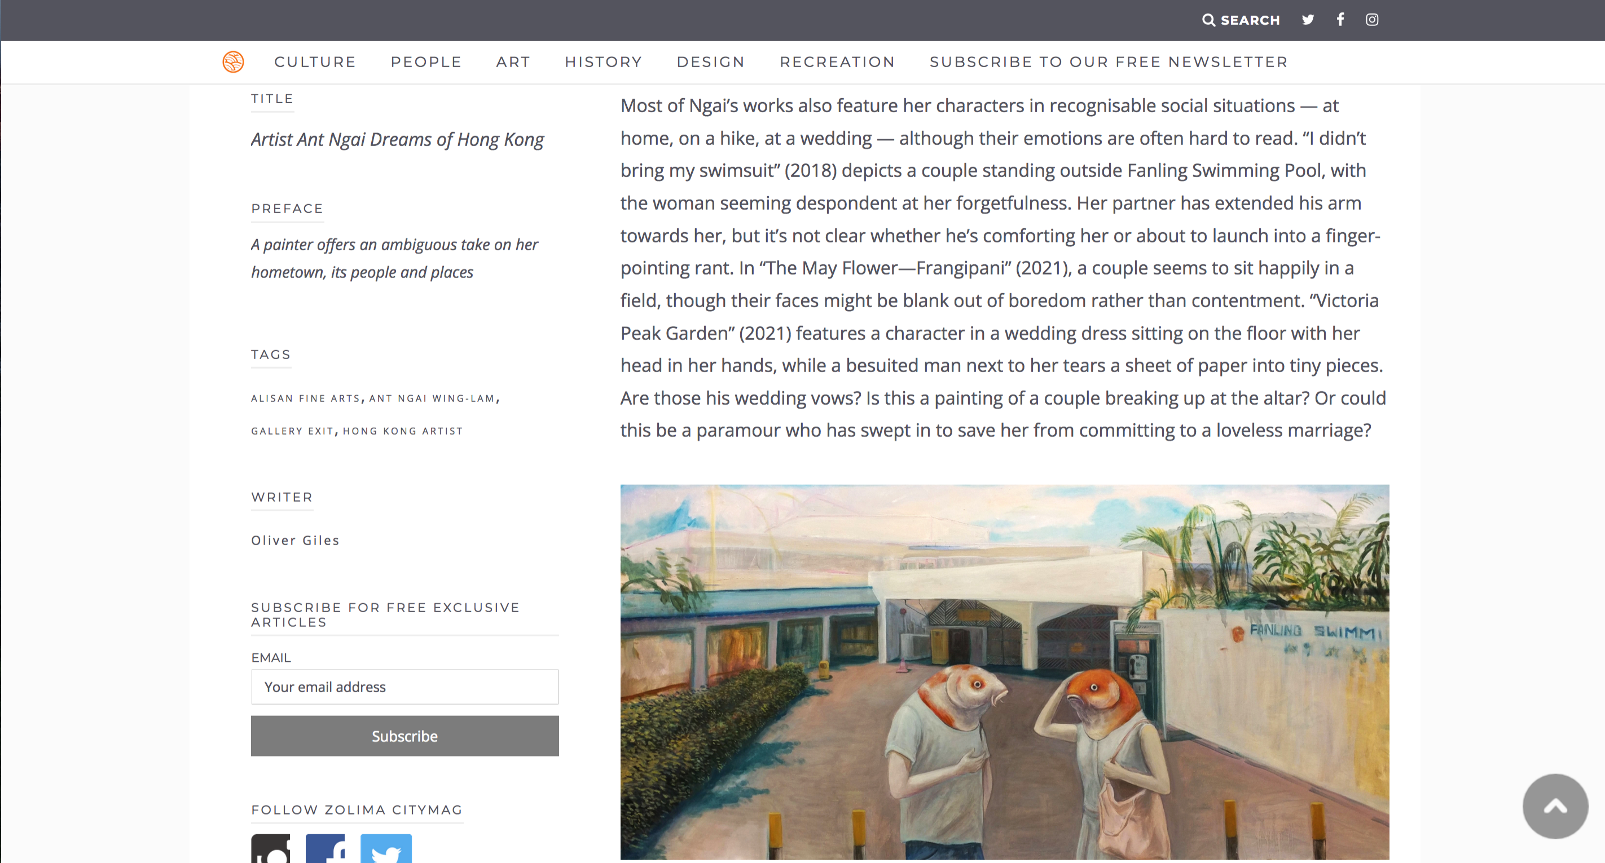Focus the email address input field
This screenshot has height=863, width=1605.
[405, 687]
